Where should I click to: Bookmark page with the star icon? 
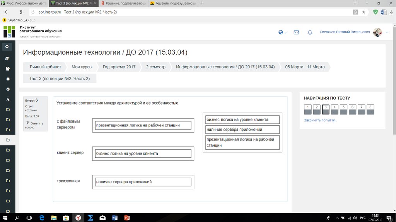click(x=364, y=12)
